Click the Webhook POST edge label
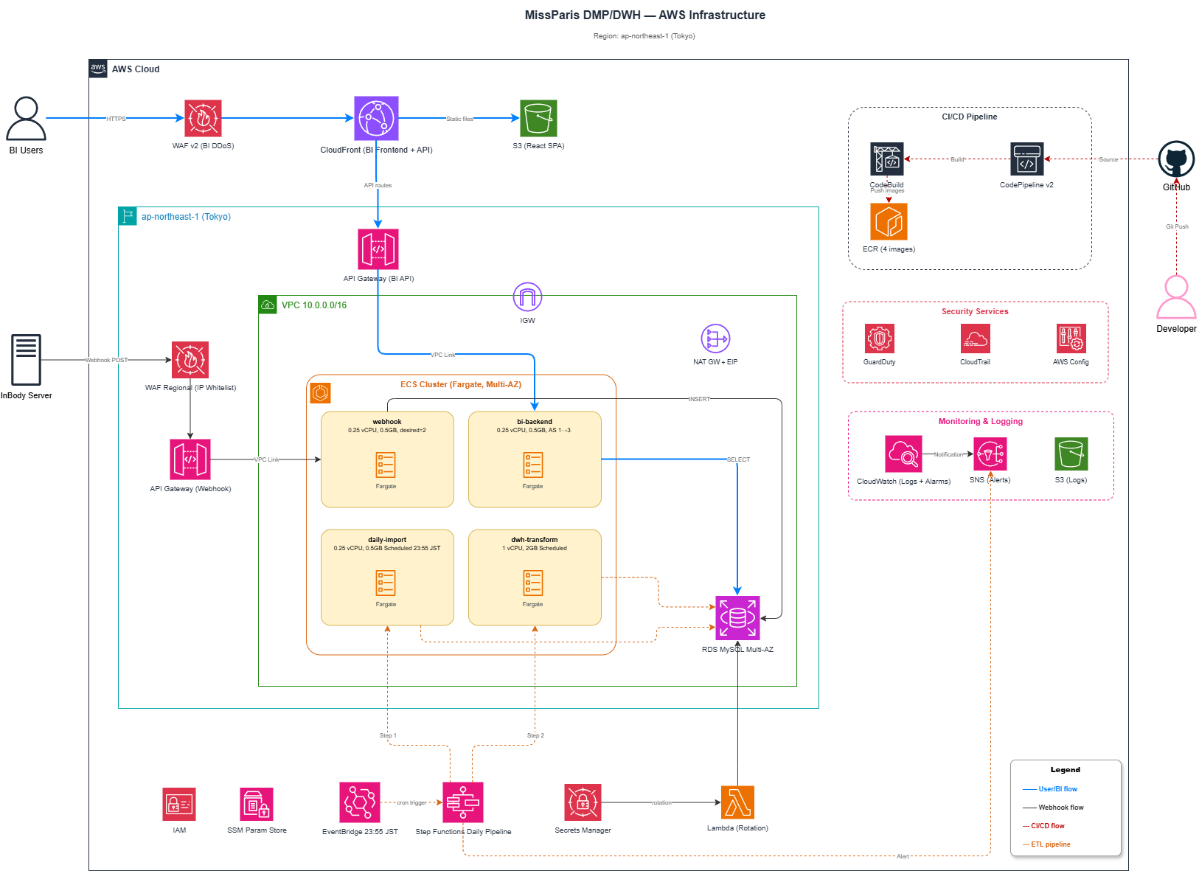Screen dimensions: 1199x871 (x=107, y=360)
